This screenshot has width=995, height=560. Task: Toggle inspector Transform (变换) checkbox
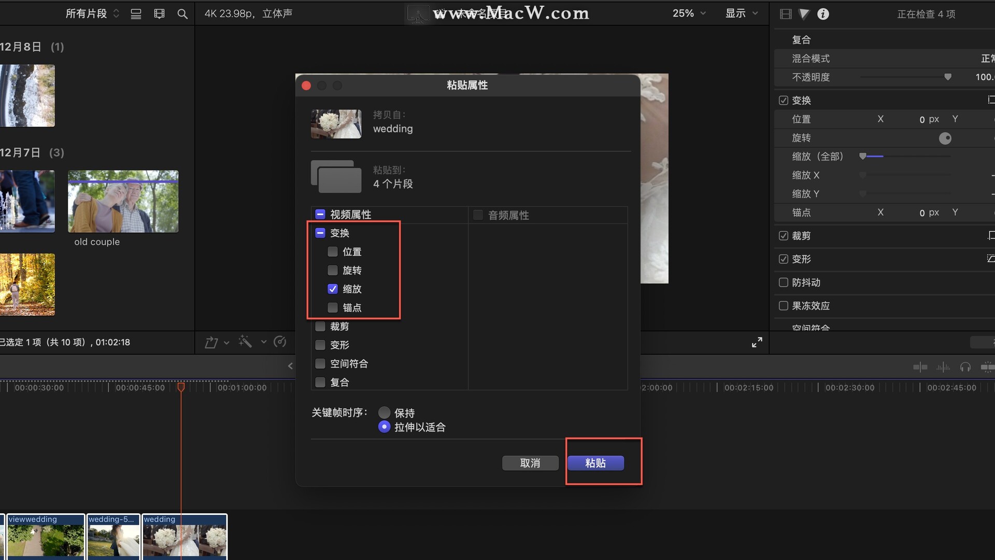click(x=784, y=100)
